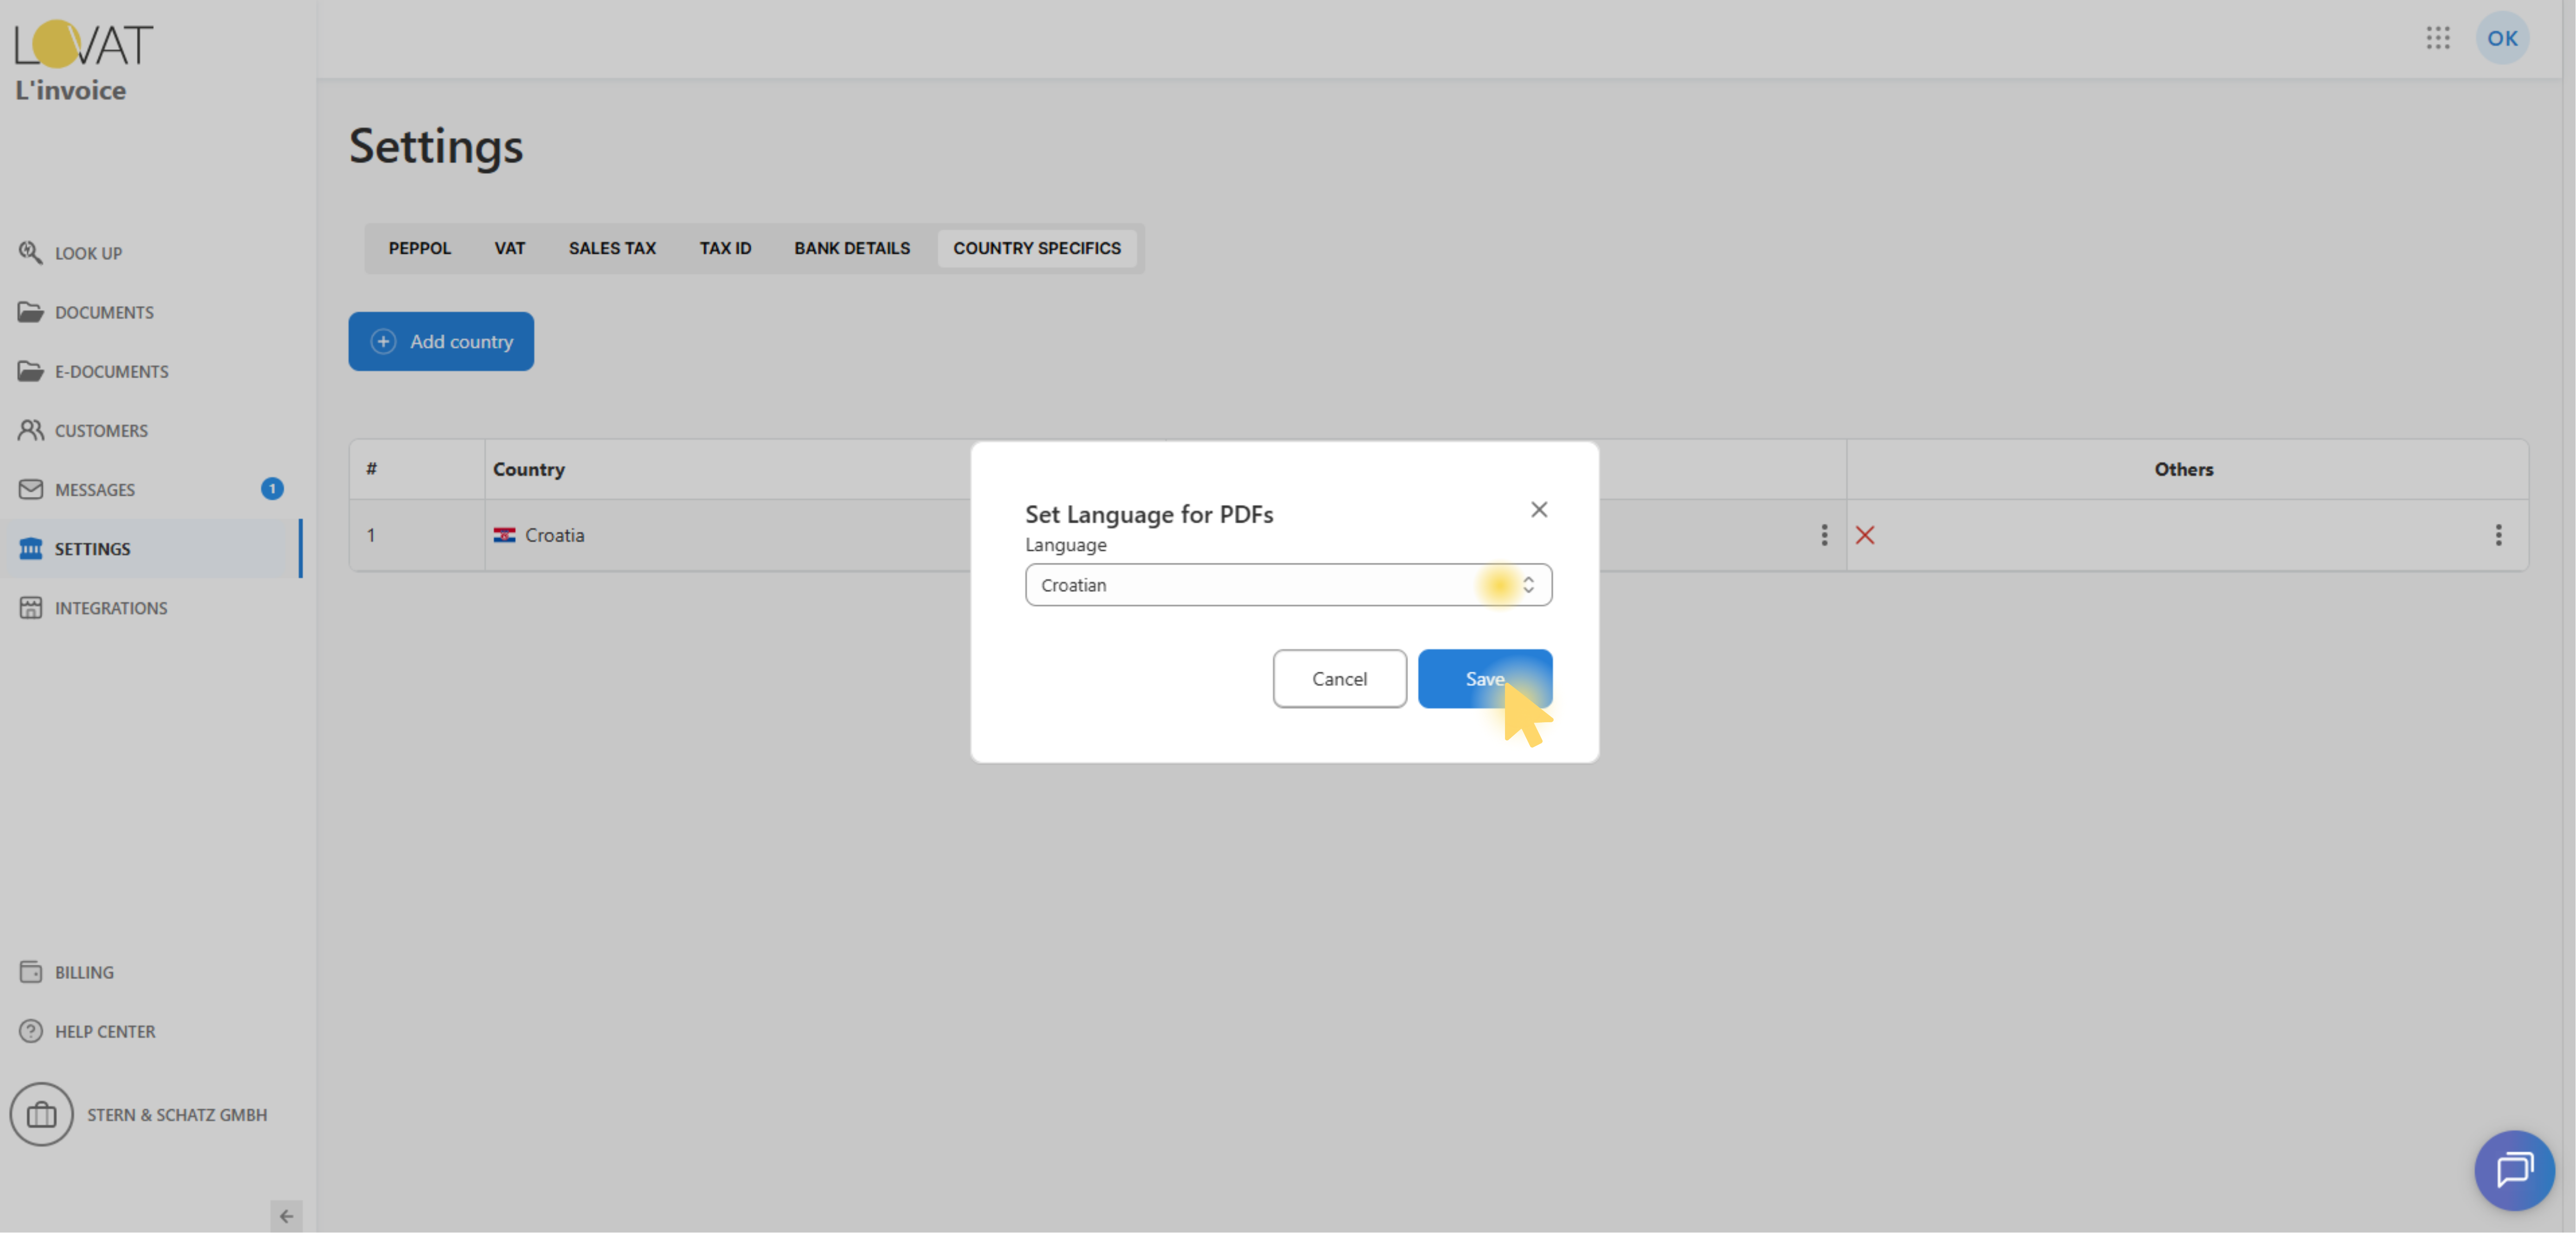Close the Set Language dialog
2576x1234 pixels.
tap(1538, 510)
